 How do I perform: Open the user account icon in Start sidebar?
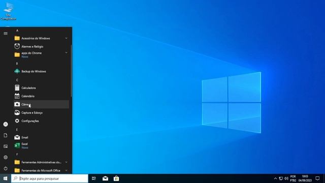[x=6, y=124]
